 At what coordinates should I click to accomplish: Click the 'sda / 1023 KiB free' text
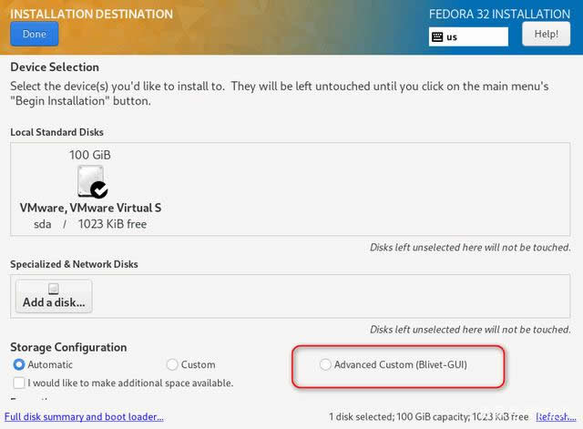click(x=90, y=224)
